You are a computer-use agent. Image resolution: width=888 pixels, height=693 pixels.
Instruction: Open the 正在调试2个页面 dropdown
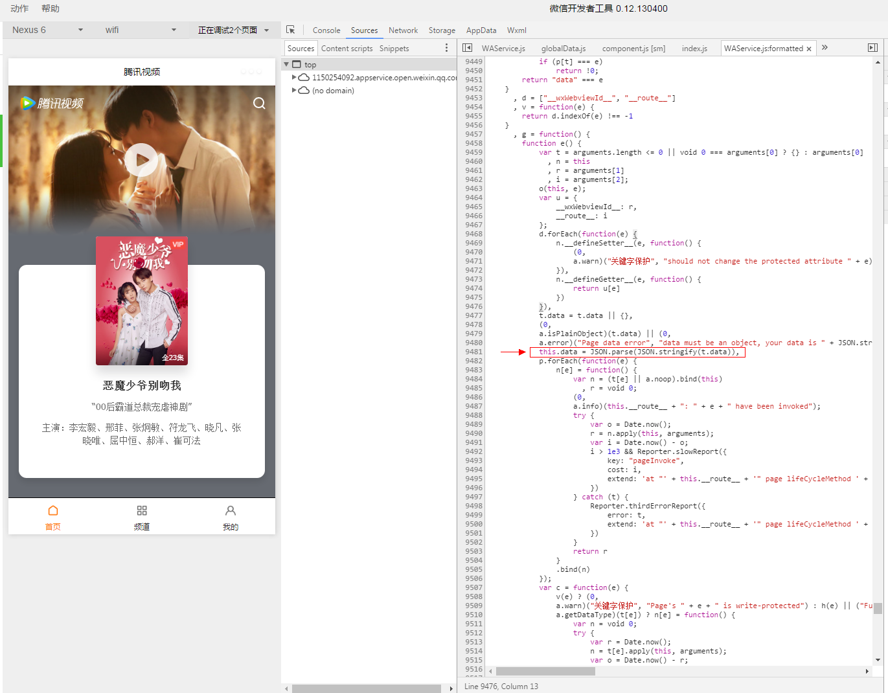(234, 30)
